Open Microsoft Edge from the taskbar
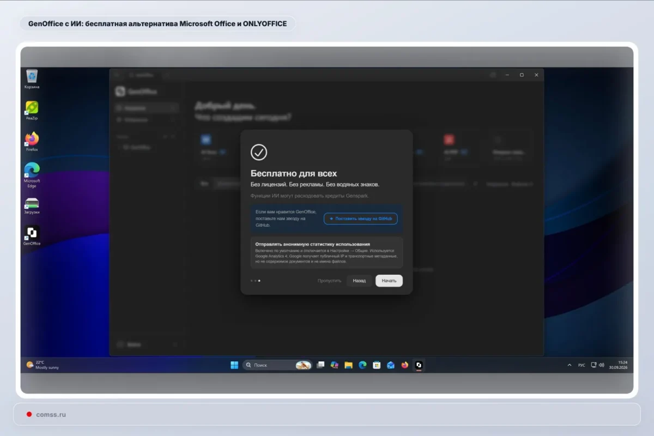 362,365
